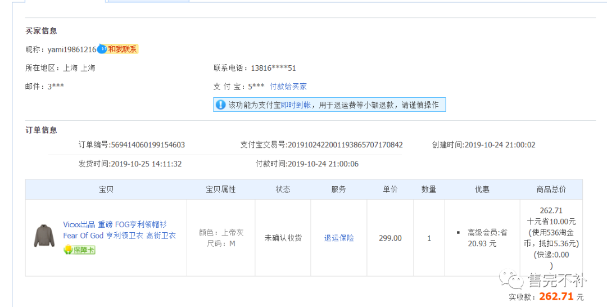This screenshot has height=307, width=607.
Task: Click the phone number 13816****51
Action: click(x=273, y=68)
